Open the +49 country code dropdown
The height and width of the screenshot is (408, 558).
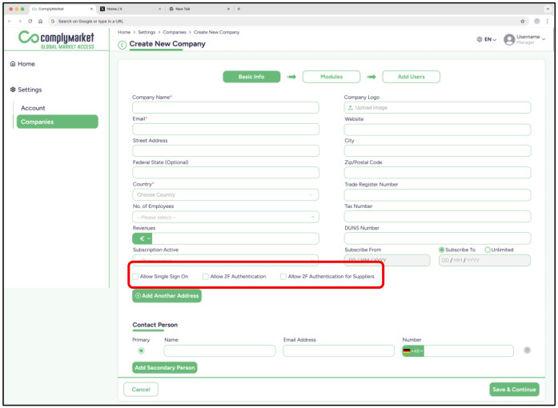pyautogui.click(x=413, y=351)
